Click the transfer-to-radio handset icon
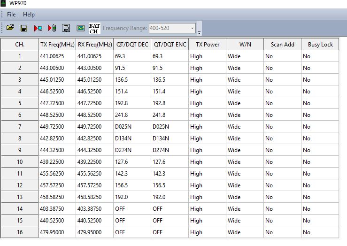Viewport: 347px width, 246px height. 52,28
